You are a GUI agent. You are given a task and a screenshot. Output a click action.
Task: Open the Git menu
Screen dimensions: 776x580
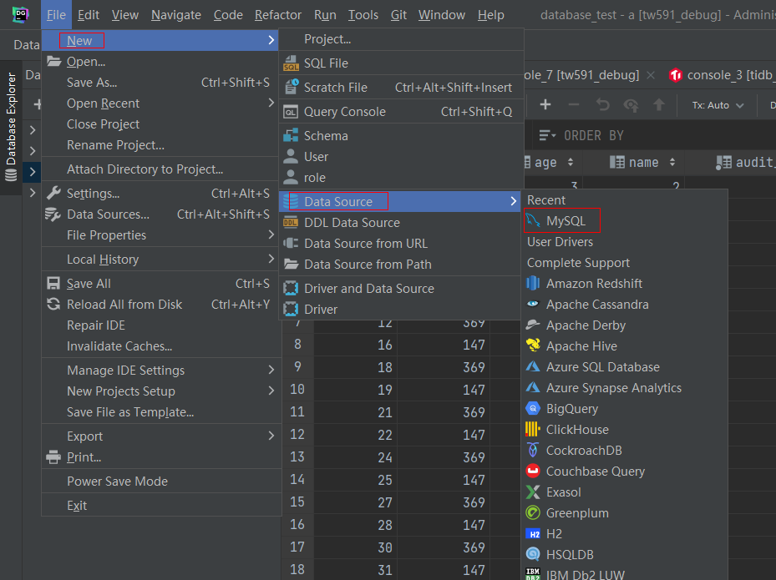pyautogui.click(x=398, y=15)
